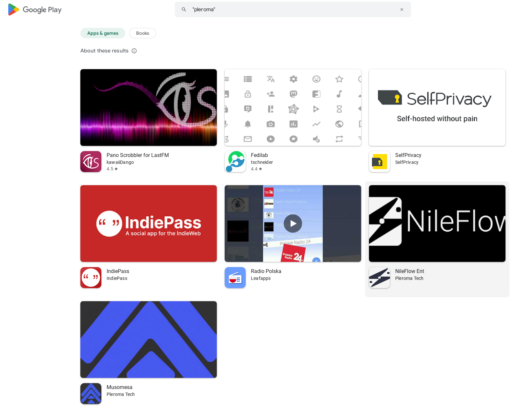Click the IndiePass quote-mark app icon
The height and width of the screenshot is (410, 513).
pos(91,278)
